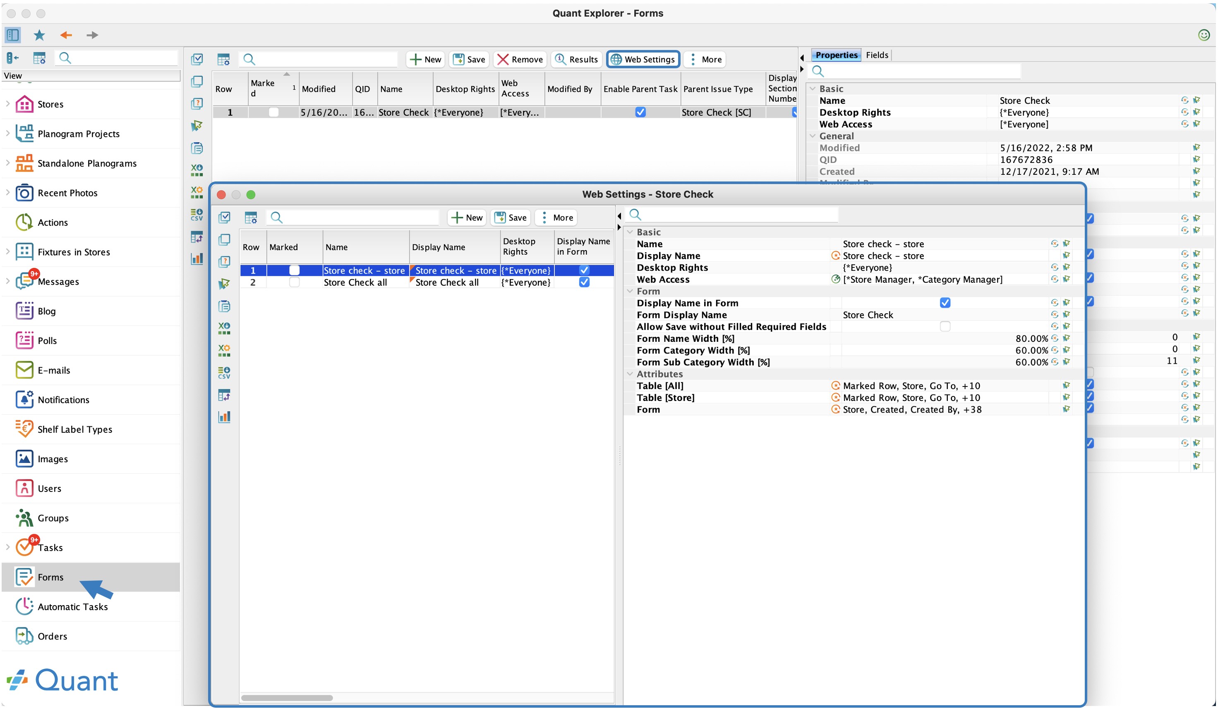
Task: Click the smiley feedback icon at top right
Action: 1204,35
